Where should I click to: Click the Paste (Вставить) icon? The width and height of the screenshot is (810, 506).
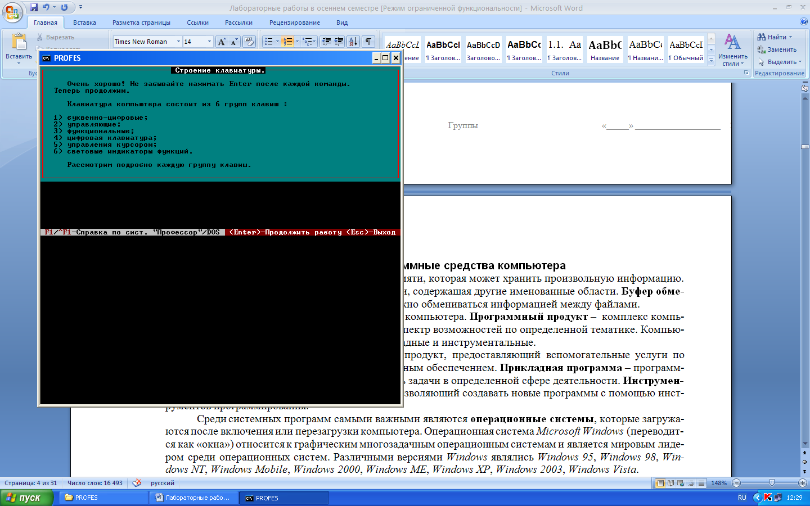click(x=19, y=42)
